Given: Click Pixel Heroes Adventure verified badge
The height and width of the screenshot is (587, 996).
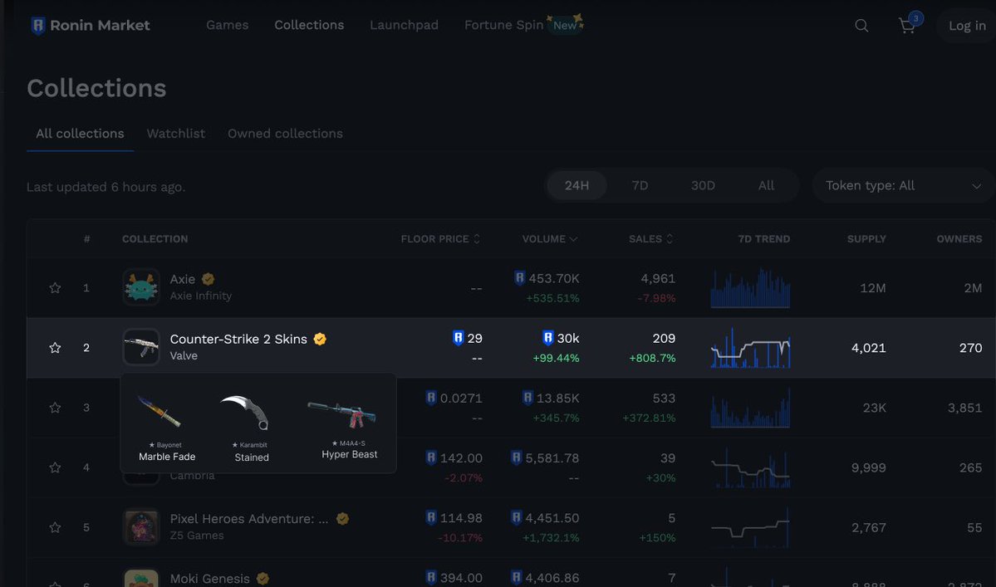Looking at the screenshot, I should [342, 518].
